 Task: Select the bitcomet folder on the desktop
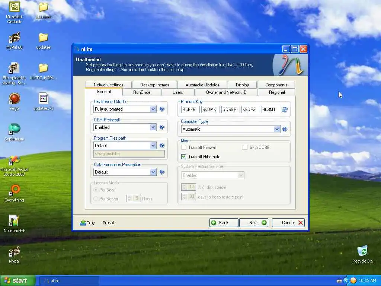[43, 10]
